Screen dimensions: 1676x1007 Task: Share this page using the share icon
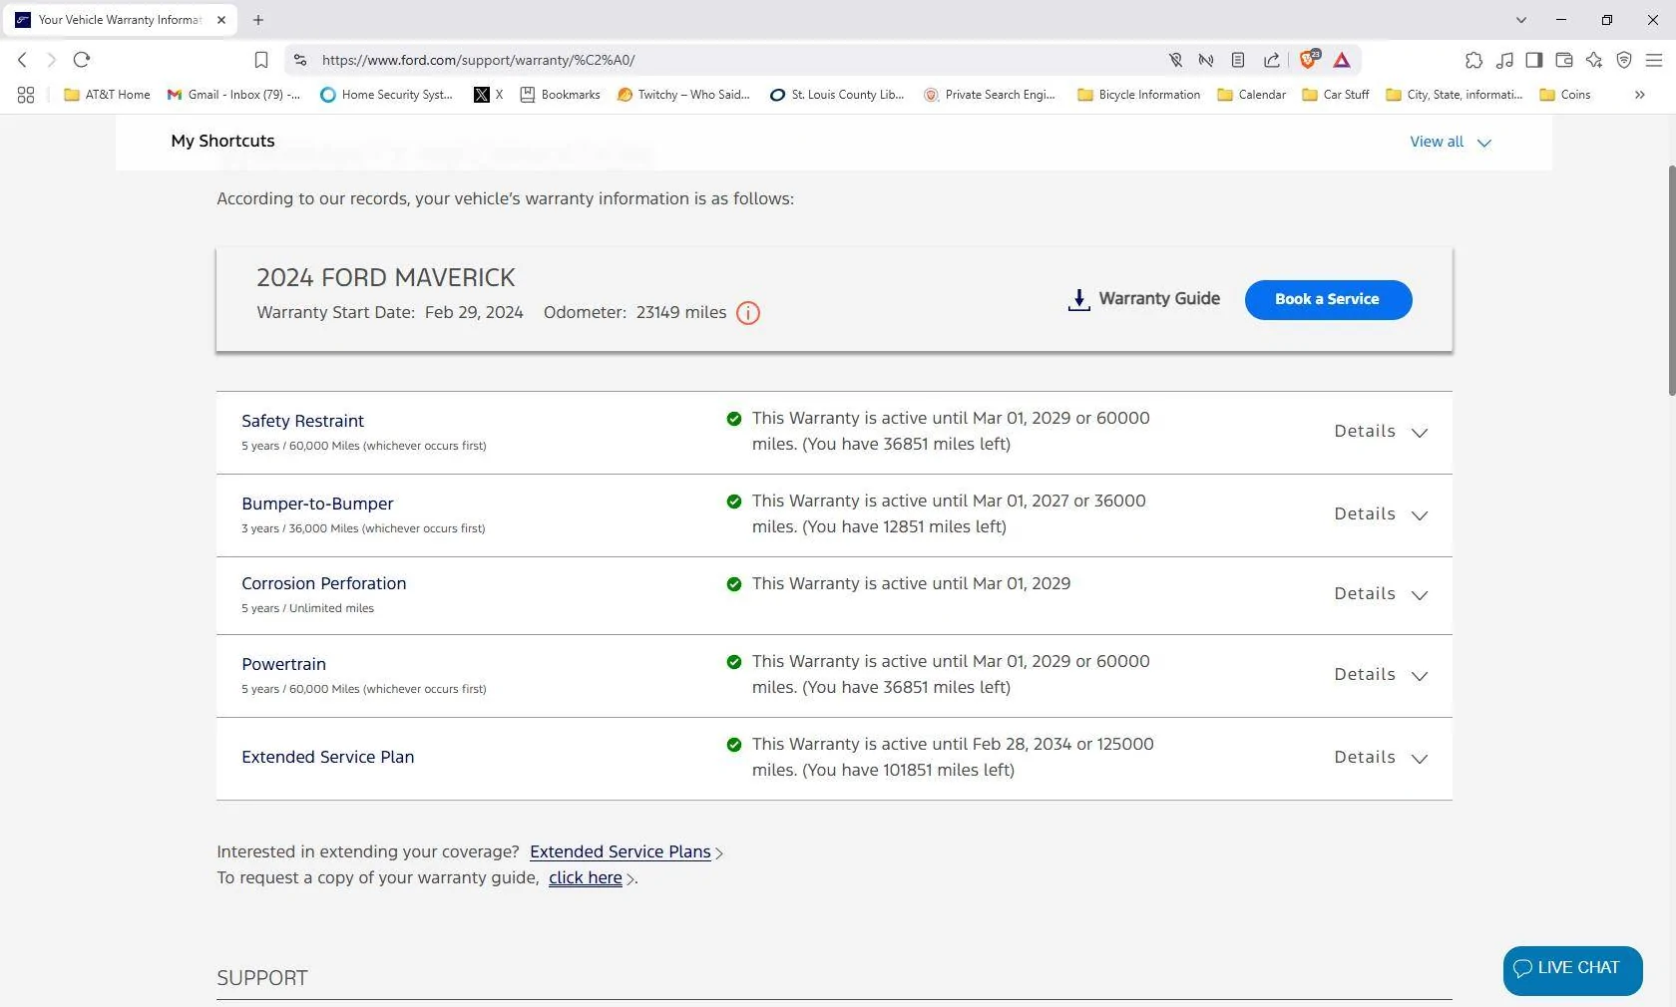coord(1272,60)
